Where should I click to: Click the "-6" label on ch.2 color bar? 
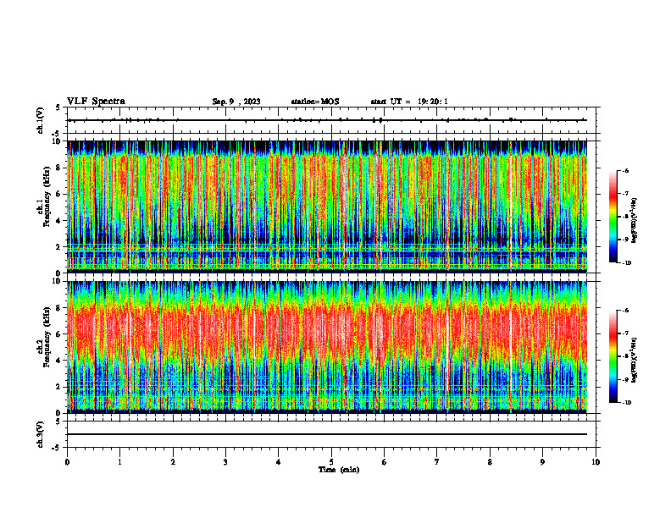pos(626,311)
